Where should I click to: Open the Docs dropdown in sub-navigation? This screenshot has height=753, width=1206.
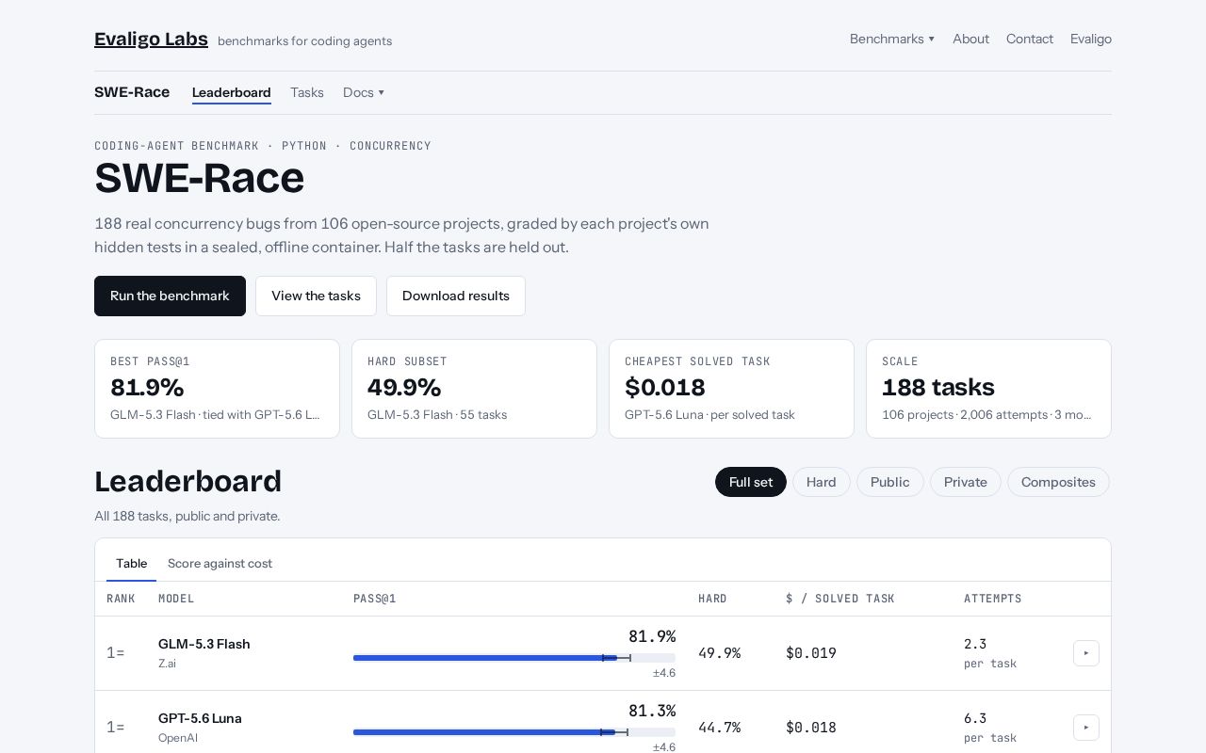pyautogui.click(x=364, y=92)
